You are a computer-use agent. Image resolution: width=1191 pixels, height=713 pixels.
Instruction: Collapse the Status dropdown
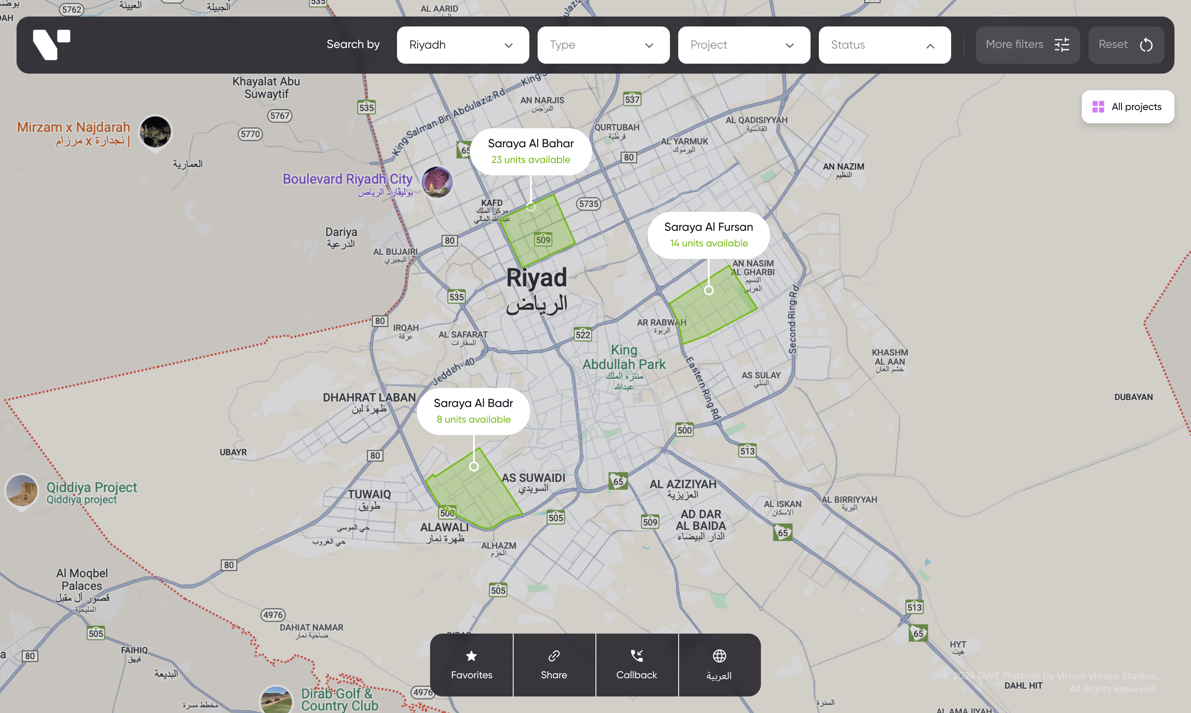tap(884, 45)
